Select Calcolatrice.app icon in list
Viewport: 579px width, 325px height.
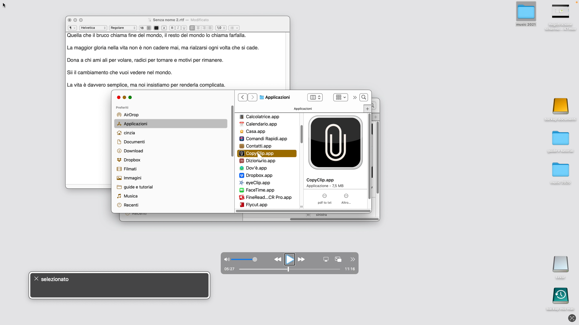tap(242, 117)
